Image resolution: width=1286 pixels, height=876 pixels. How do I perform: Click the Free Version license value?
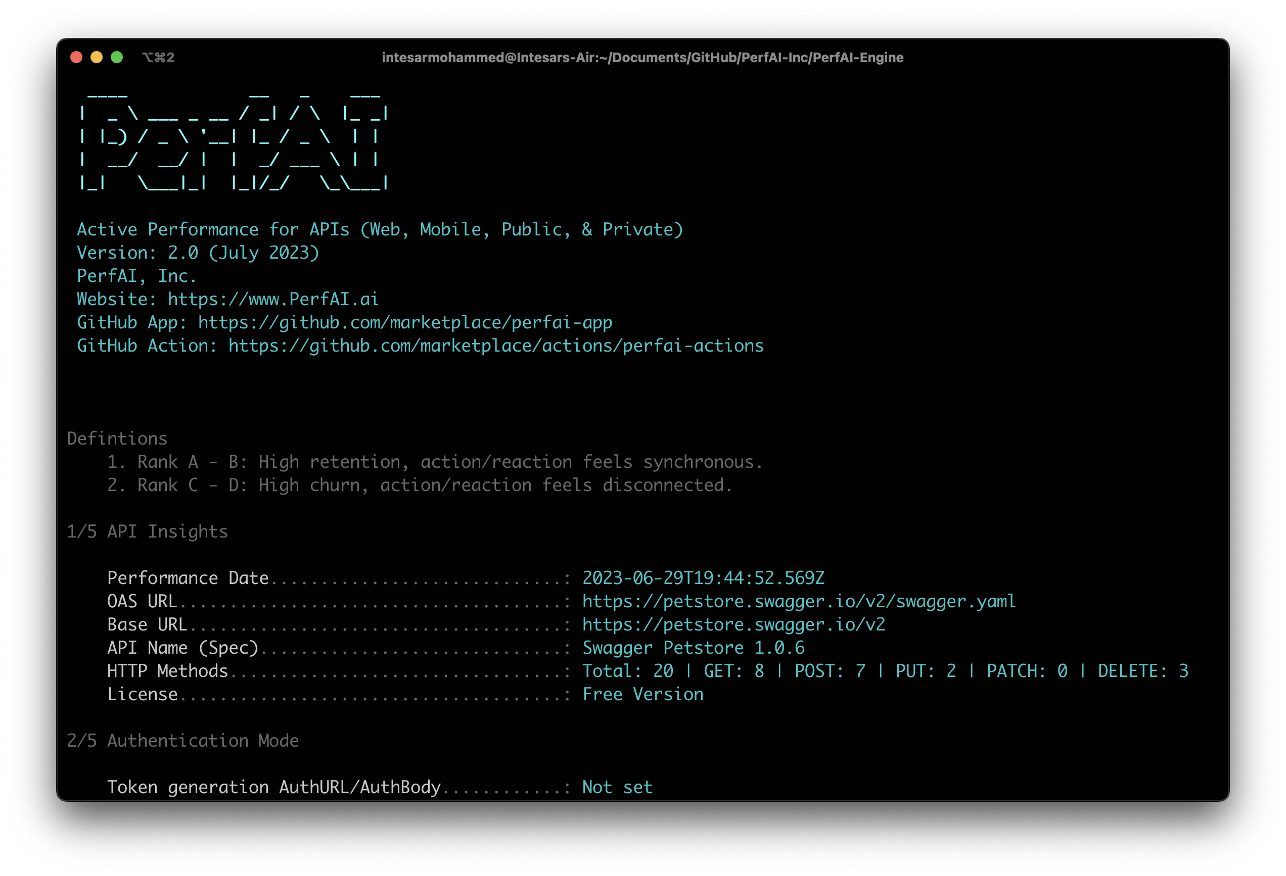tap(642, 694)
